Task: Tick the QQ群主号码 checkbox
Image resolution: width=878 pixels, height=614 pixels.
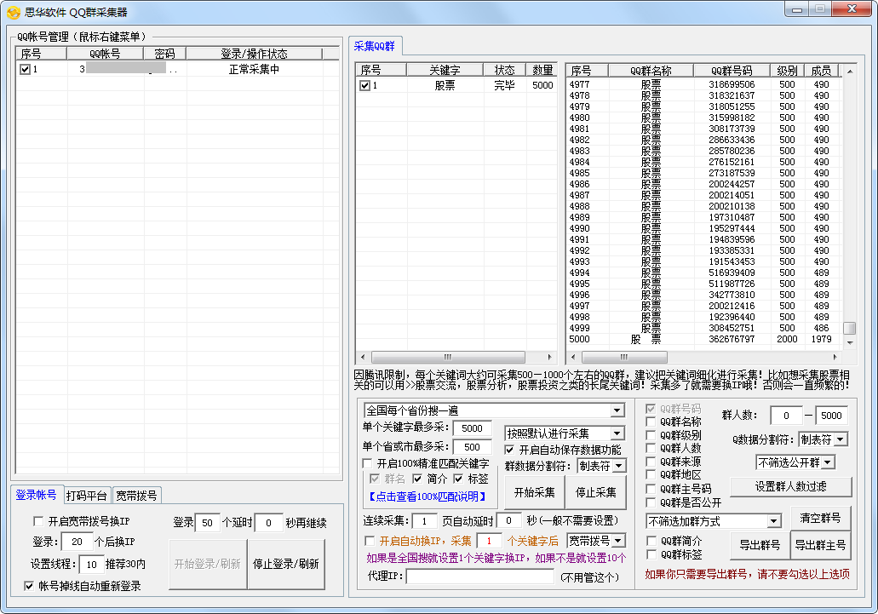Action: pyautogui.click(x=651, y=489)
